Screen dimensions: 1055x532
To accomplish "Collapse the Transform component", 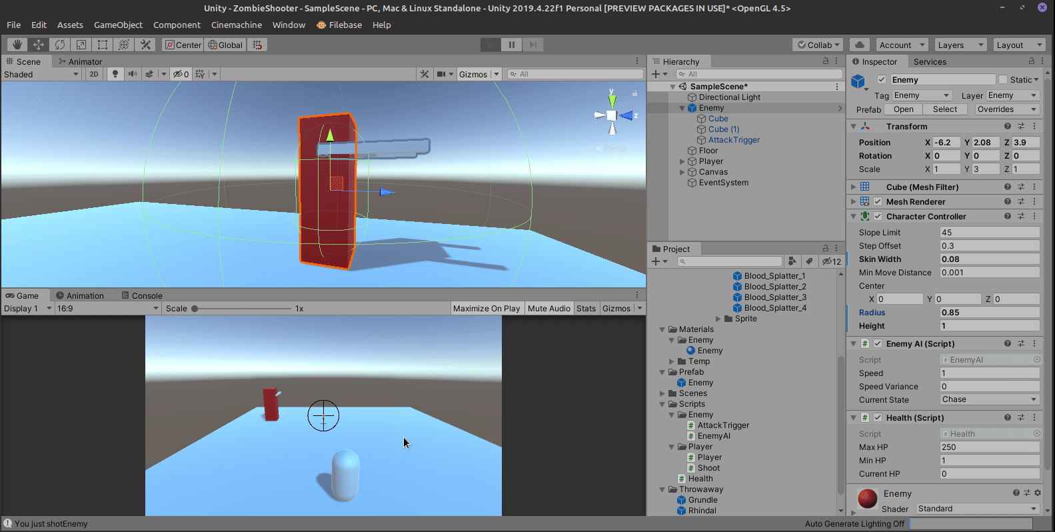I will 853,126.
